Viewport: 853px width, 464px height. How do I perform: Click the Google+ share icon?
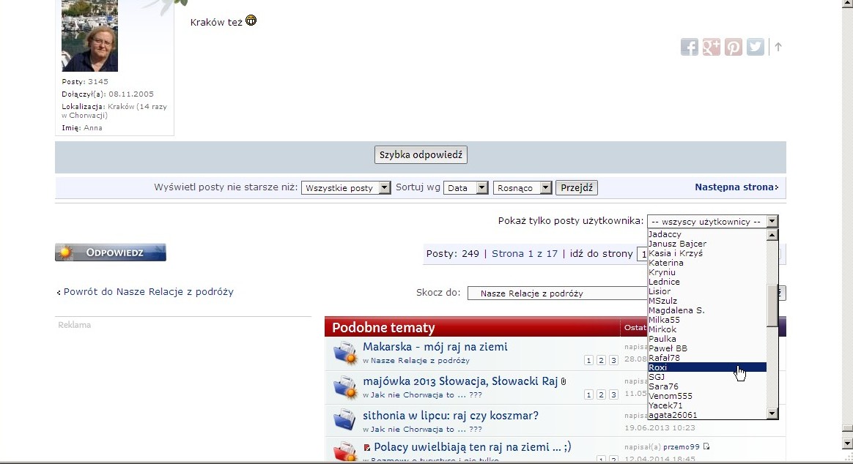click(711, 47)
